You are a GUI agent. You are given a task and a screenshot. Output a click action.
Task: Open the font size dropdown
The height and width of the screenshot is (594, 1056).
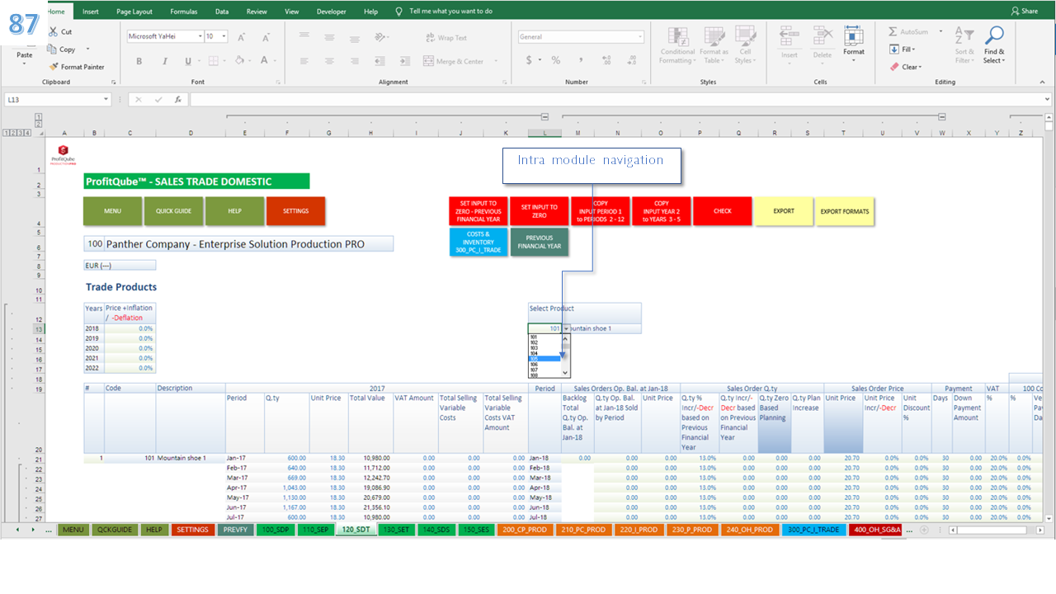224,36
